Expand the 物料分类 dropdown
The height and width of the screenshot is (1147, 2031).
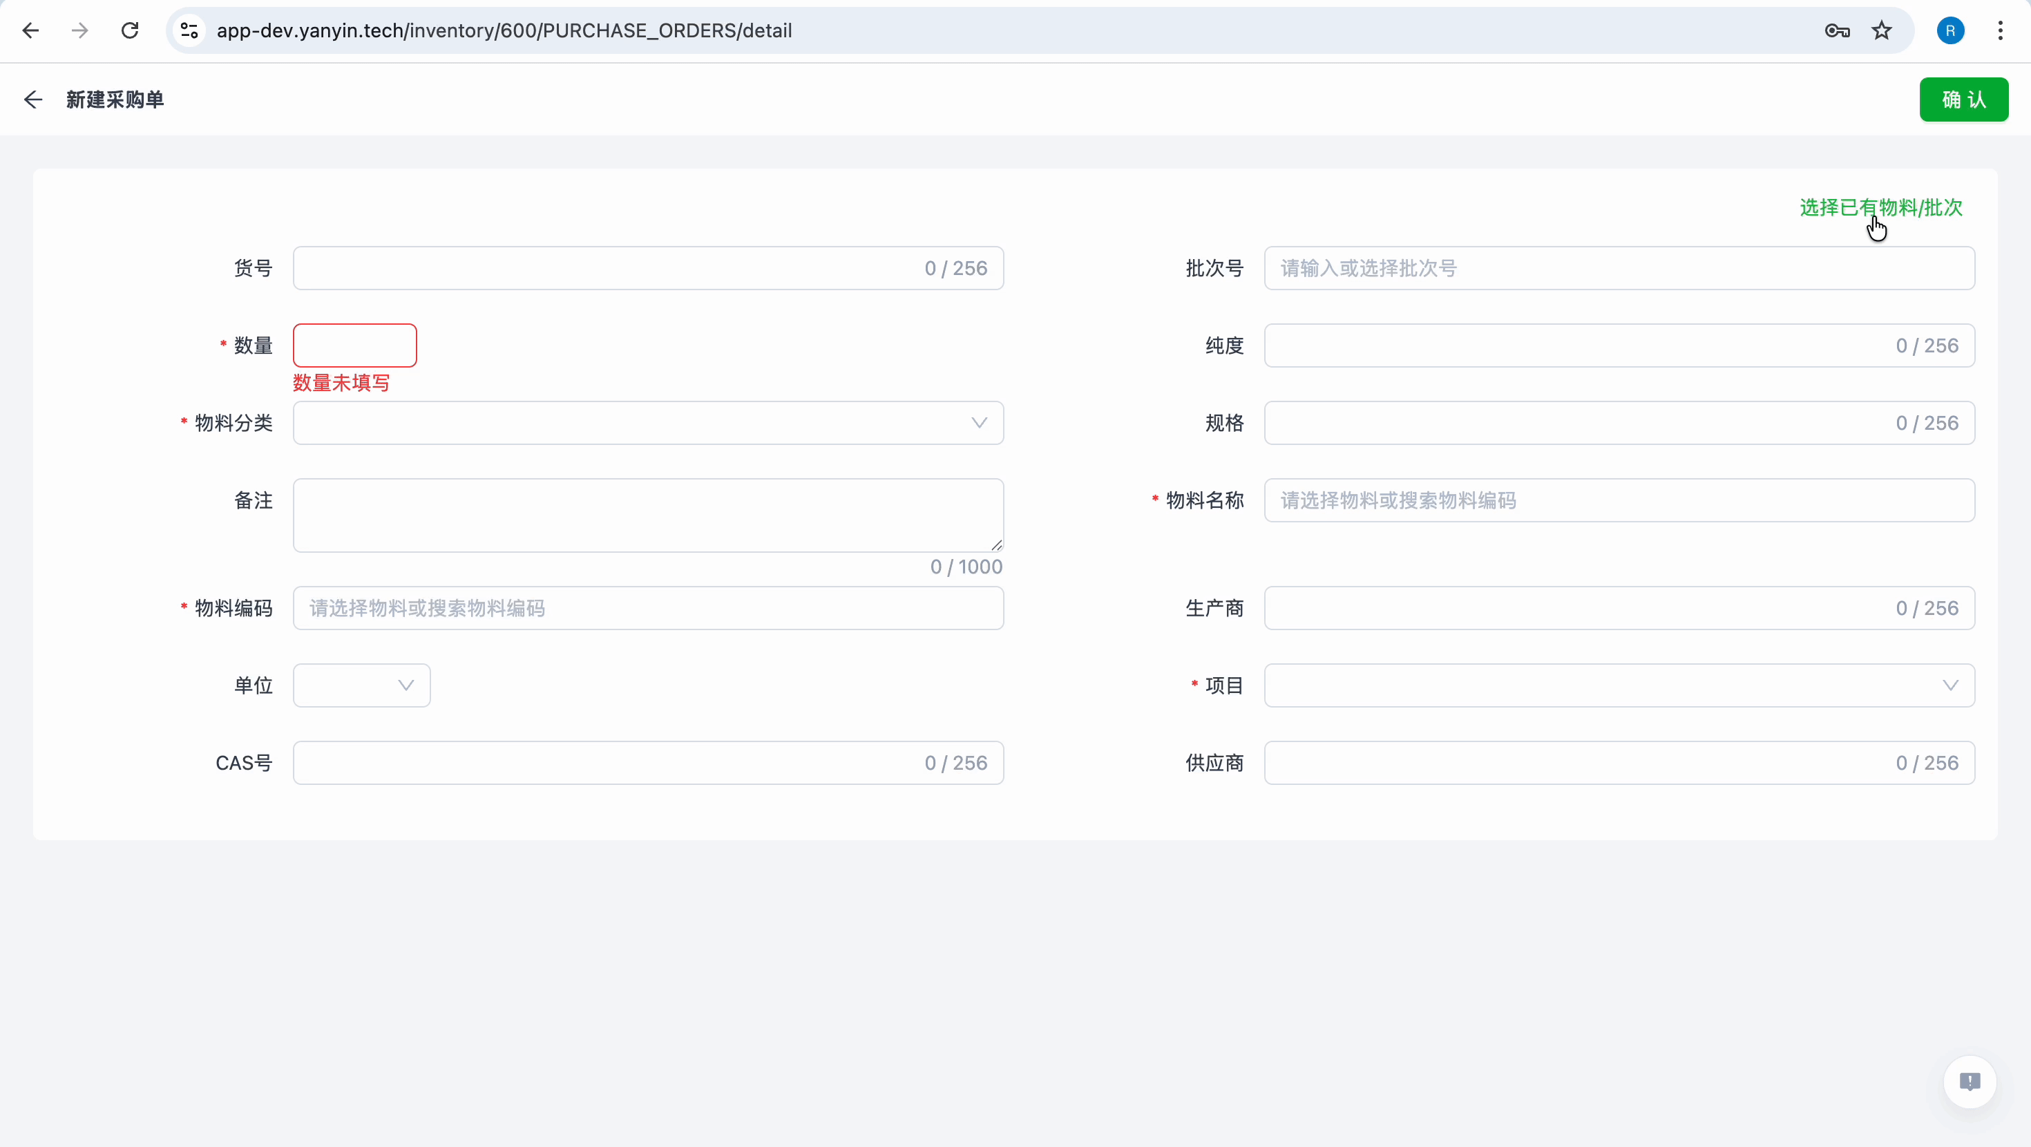(648, 423)
